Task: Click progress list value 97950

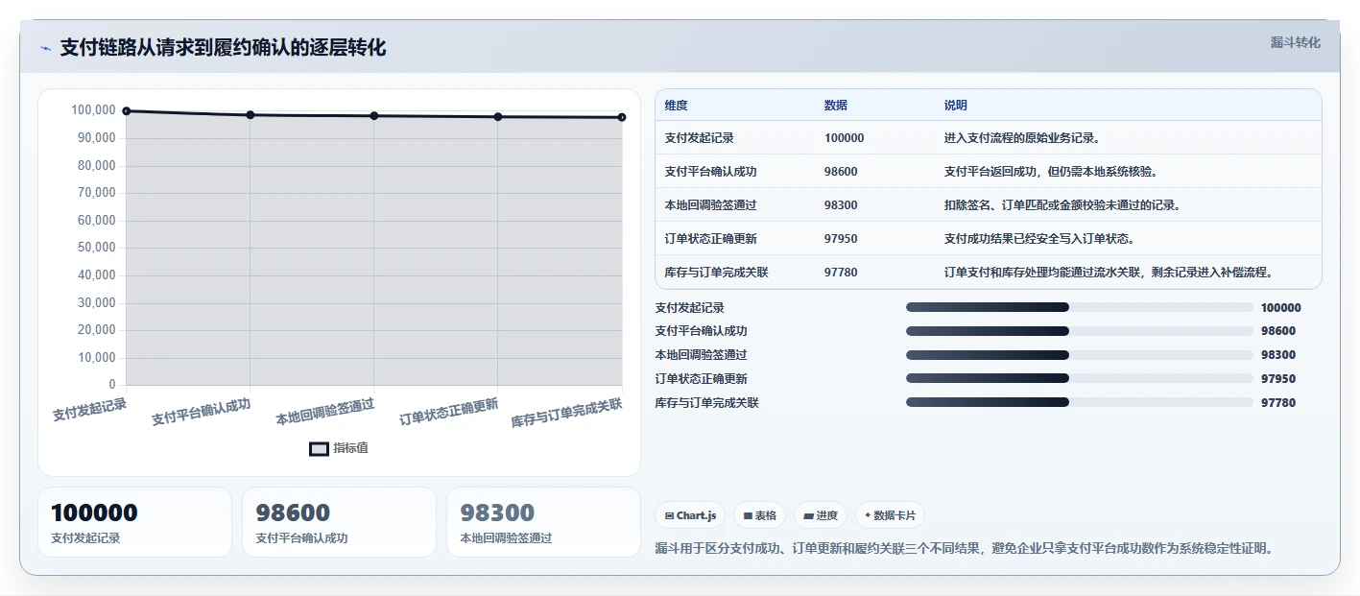Action: (x=1278, y=379)
